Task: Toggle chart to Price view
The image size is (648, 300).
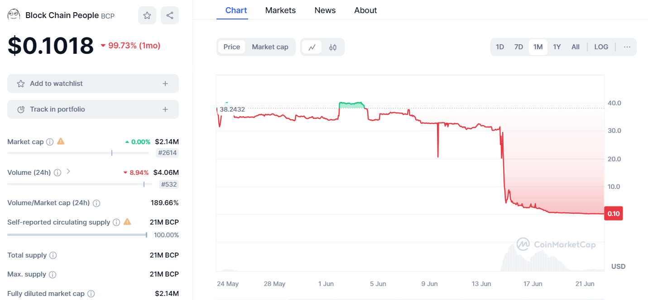Action: coord(231,47)
